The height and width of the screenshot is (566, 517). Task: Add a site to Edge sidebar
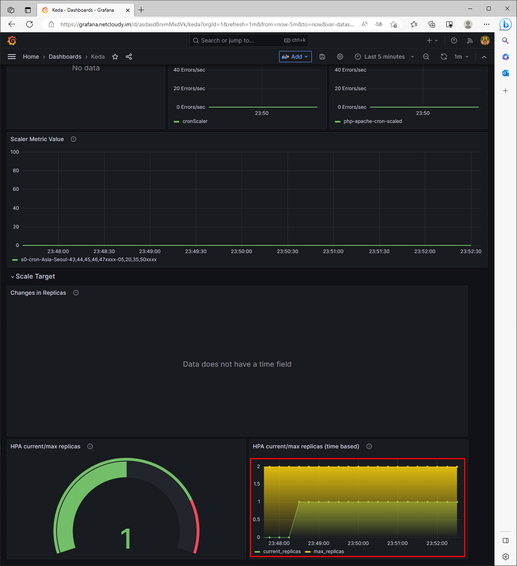[506, 91]
